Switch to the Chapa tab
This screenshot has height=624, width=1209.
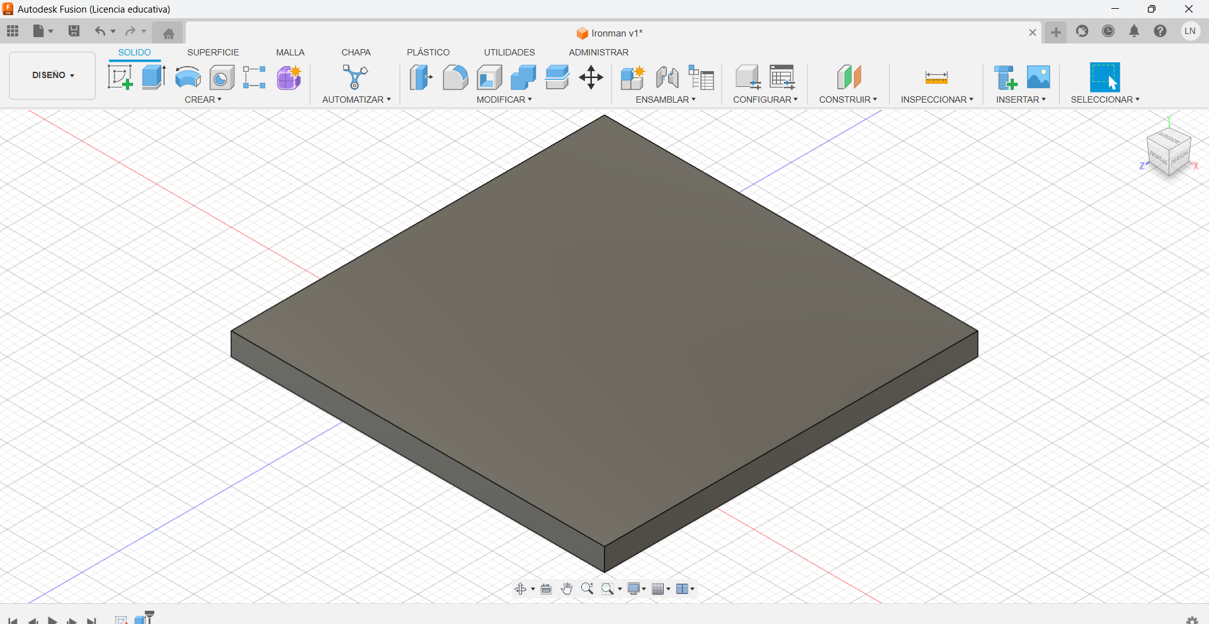pyautogui.click(x=356, y=52)
